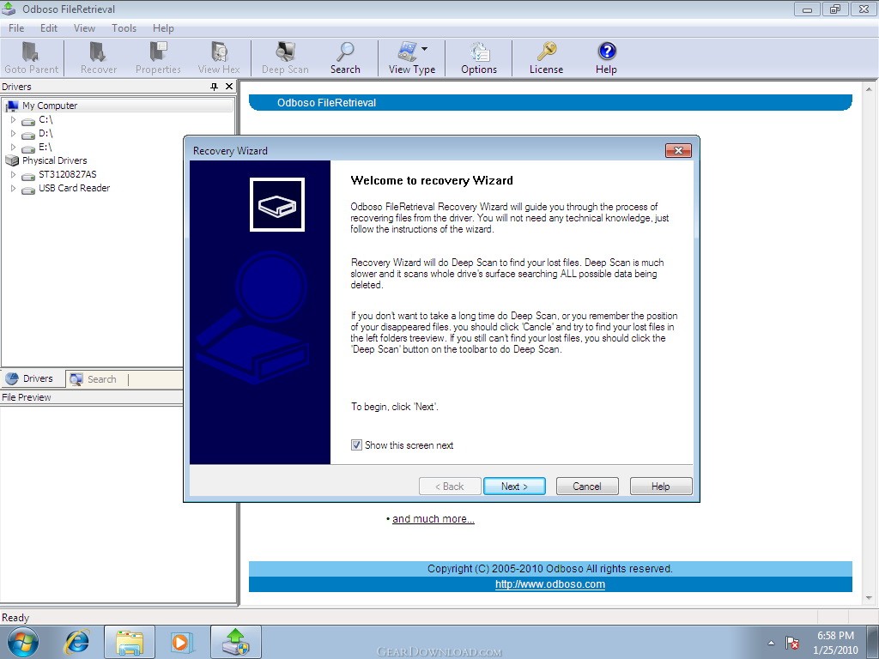The width and height of the screenshot is (879, 659).
Task: Show hidden tray icons arrow
Action: (772, 643)
